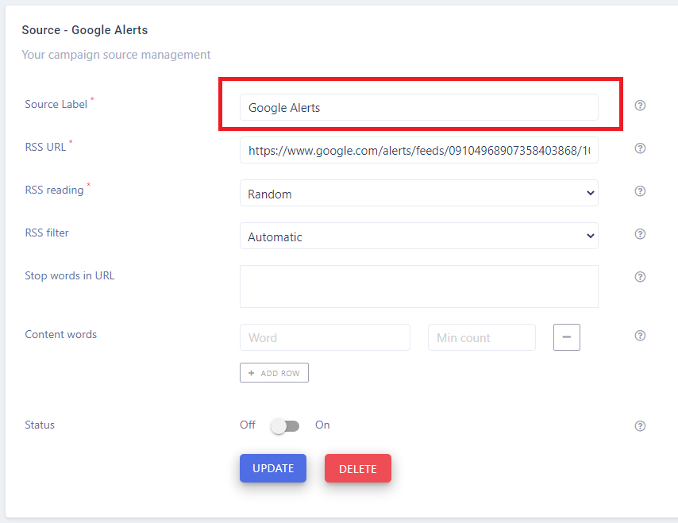Click the 'RSS filter' field label

point(47,233)
